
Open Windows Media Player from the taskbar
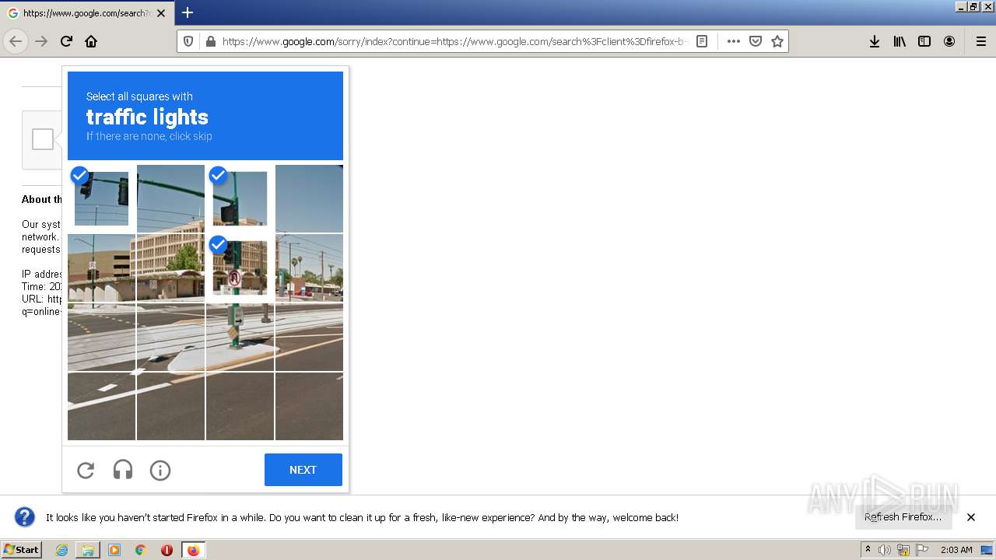pyautogui.click(x=114, y=550)
